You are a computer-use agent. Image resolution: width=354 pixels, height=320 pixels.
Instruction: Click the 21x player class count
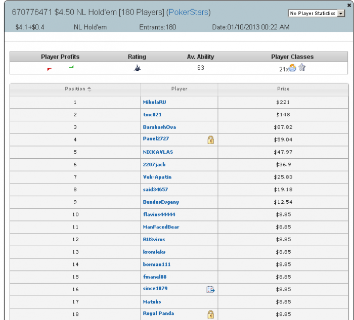click(284, 69)
